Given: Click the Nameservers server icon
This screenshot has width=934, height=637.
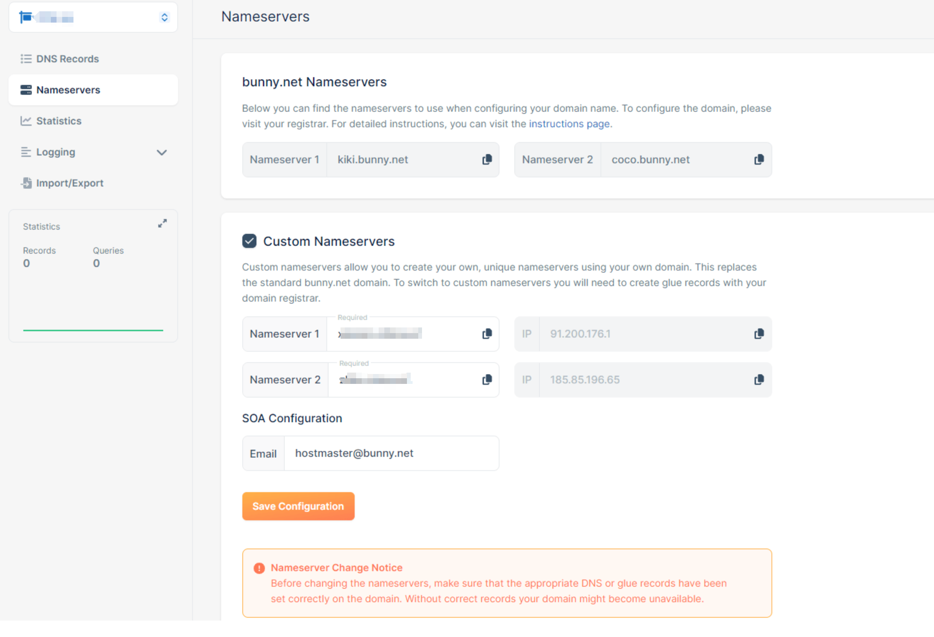Looking at the screenshot, I should pyautogui.click(x=26, y=90).
